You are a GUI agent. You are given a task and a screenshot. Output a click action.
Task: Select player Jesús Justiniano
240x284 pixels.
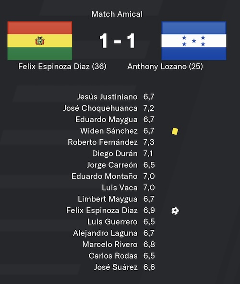(107, 97)
